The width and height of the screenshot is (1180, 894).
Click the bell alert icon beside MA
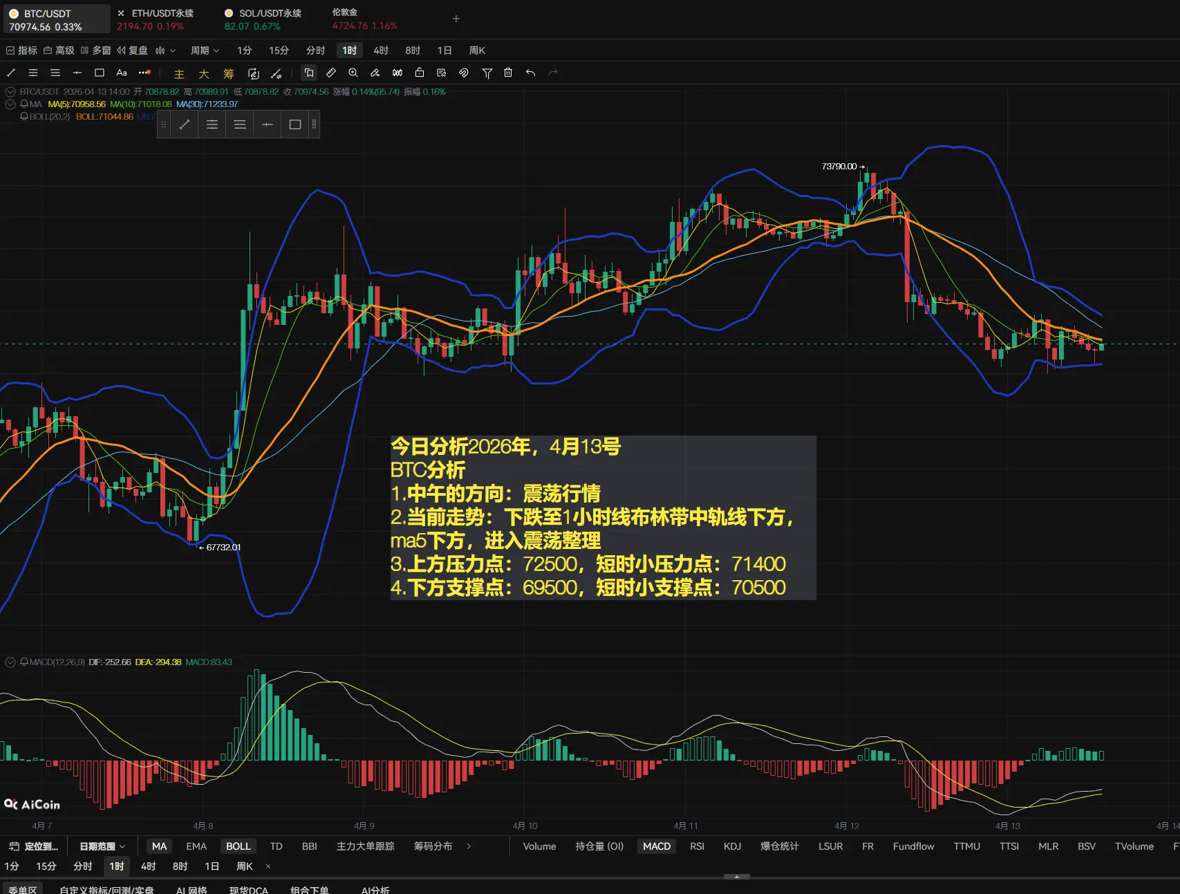click(24, 104)
